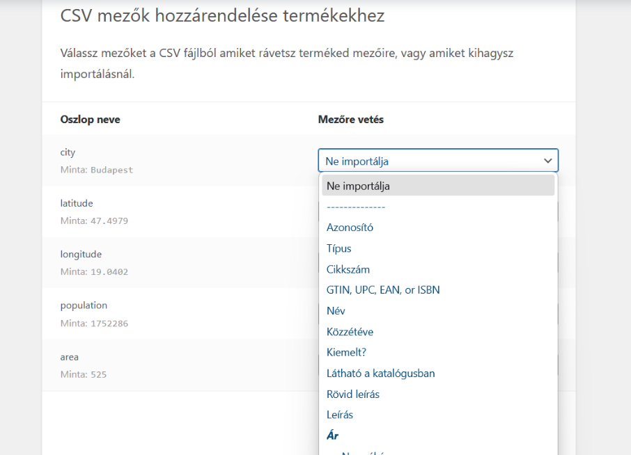Select 'Típus' in the mapping list
This screenshot has height=455, width=631.
(x=339, y=248)
